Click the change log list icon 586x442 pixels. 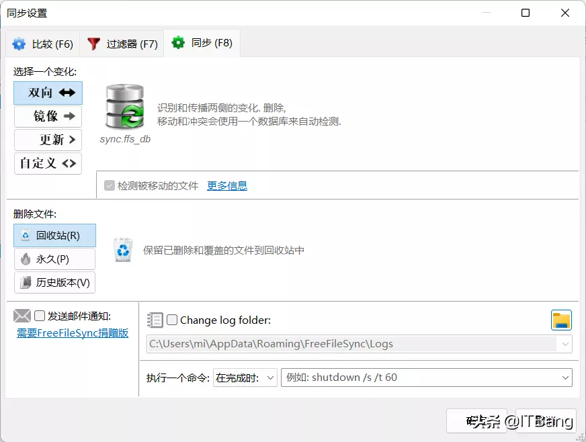pos(155,320)
